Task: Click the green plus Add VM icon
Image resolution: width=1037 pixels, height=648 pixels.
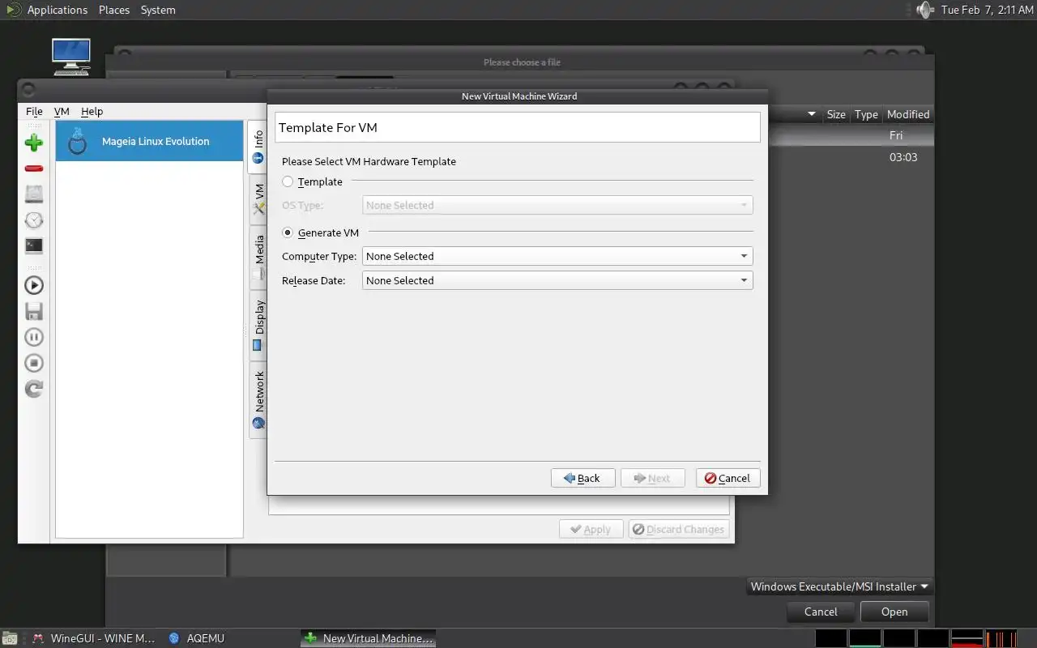Action: (x=34, y=143)
